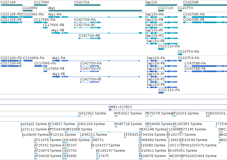Select the GH02109.5prime EST label
This screenshot has height=160, width=227.
point(91,124)
